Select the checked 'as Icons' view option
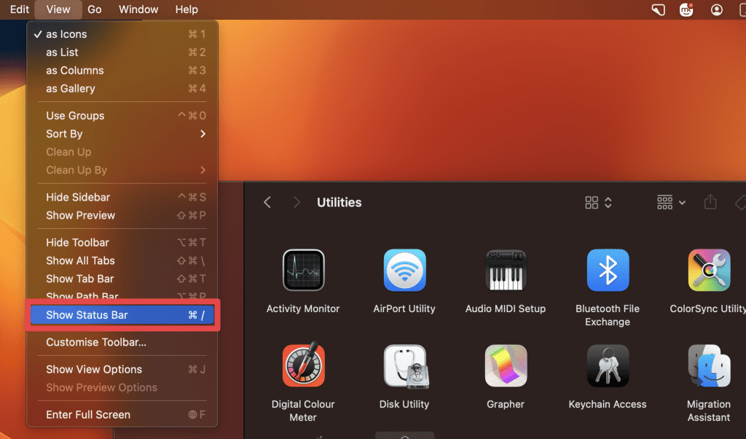Screen dimensions: 746x439 [x=66, y=34]
